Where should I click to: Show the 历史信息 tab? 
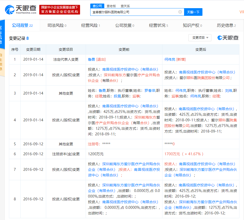click(226, 25)
